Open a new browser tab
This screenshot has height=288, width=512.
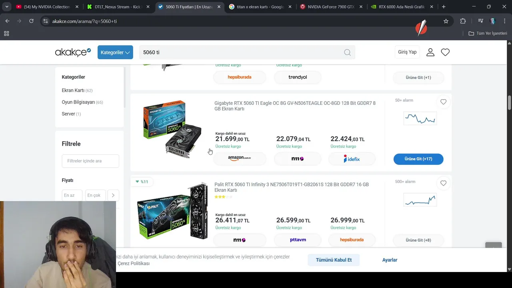point(444,7)
